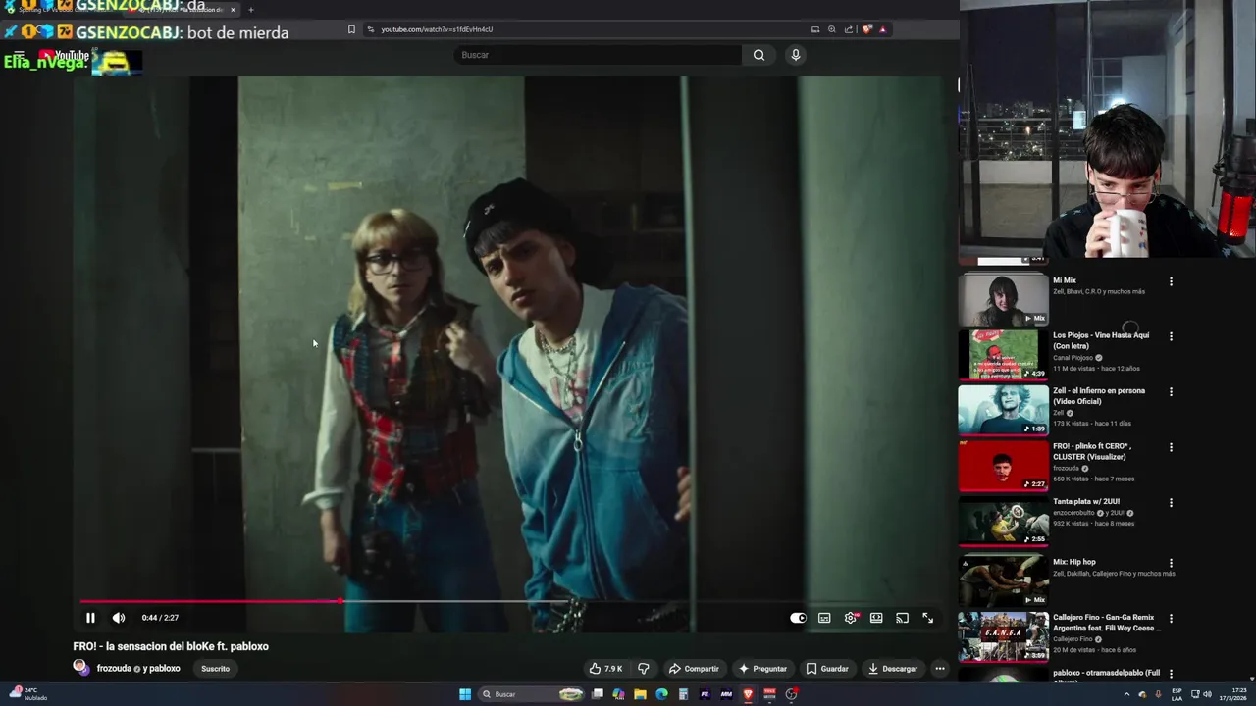Open the enzocerobulto channel name

[x=1074, y=513]
